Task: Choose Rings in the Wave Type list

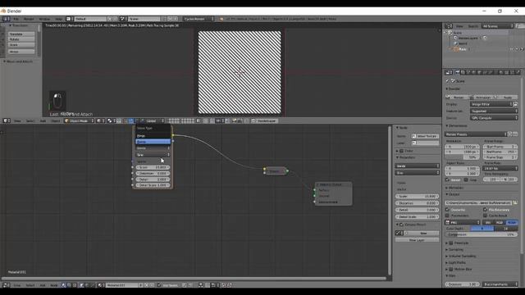Action: coord(153,136)
